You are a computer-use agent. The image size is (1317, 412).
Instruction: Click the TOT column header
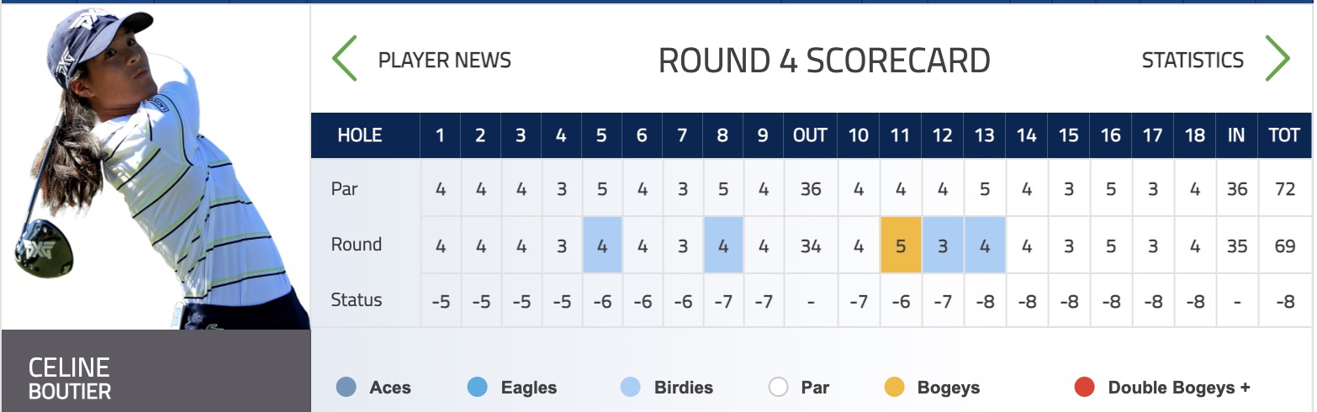click(x=1284, y=135)
